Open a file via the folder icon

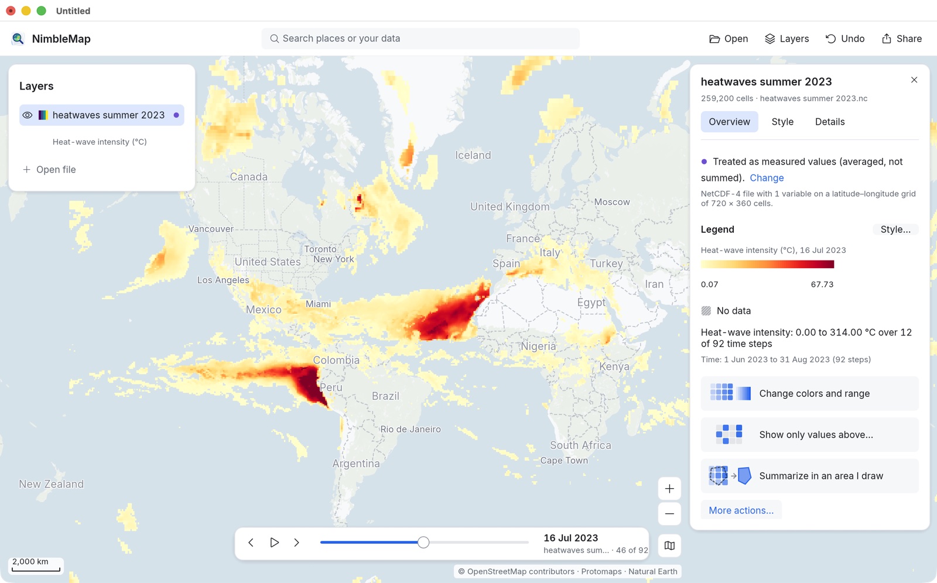coord(714,39)
